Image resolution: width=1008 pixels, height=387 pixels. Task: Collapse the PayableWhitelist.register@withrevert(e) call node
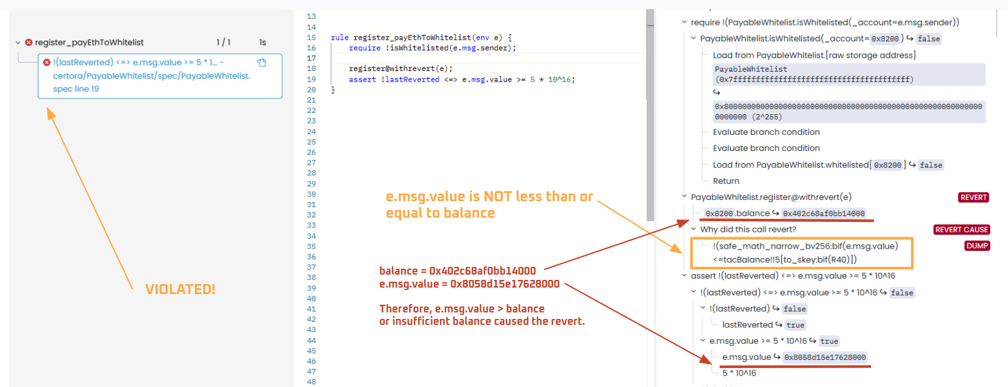(684, 197)
